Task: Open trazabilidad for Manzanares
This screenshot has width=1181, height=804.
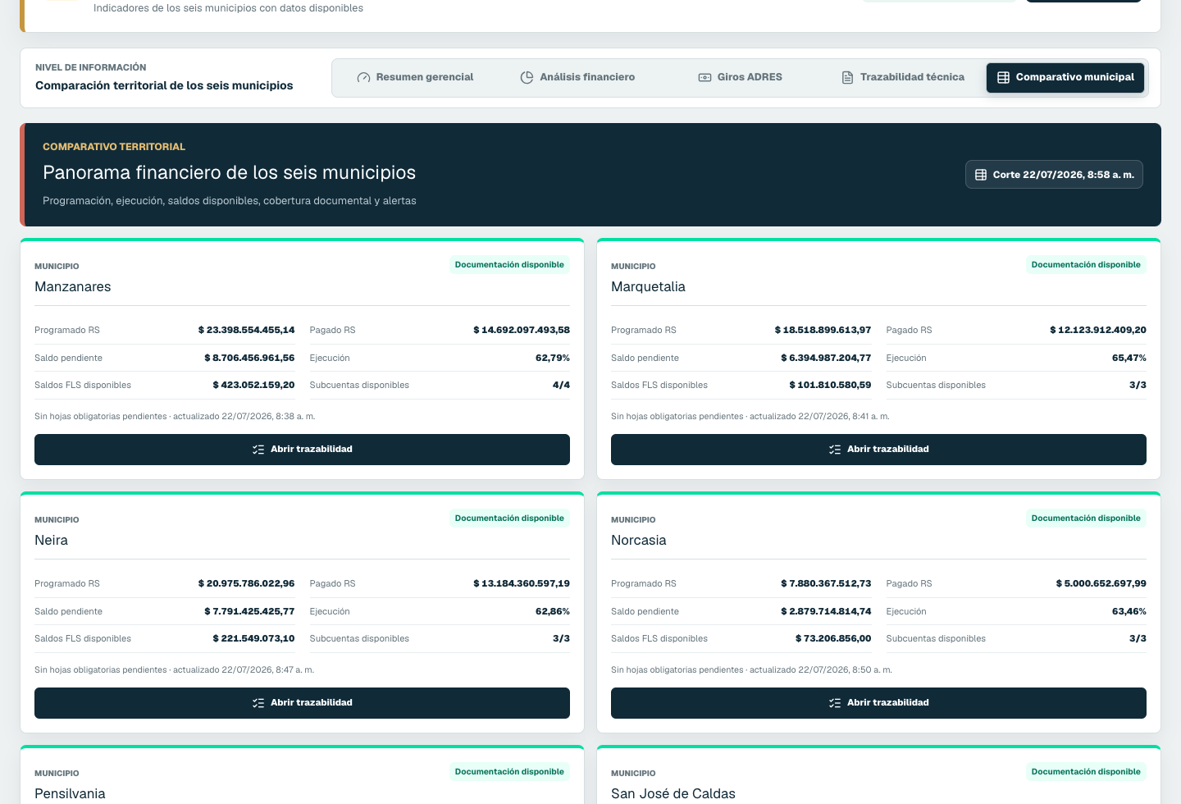Action: [302, 450]
